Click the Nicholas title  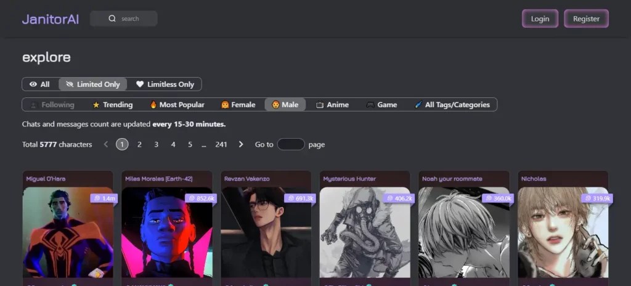point(534,179)
